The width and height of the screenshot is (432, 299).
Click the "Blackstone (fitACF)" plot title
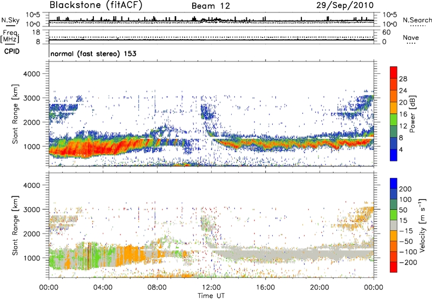(96, 5)
